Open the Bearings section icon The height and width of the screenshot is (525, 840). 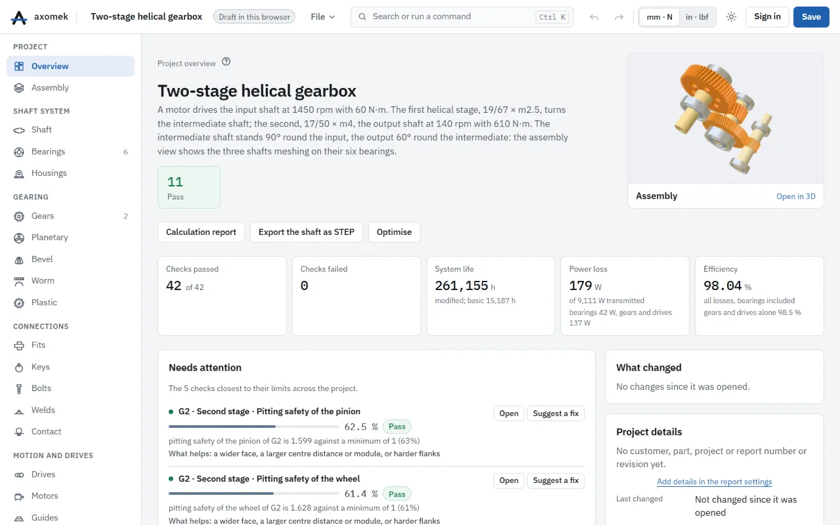(19, 152)
